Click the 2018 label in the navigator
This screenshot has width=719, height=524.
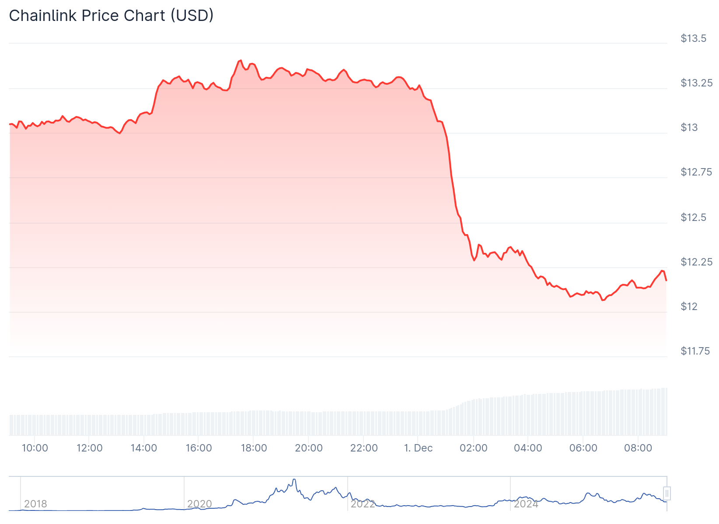35,504
